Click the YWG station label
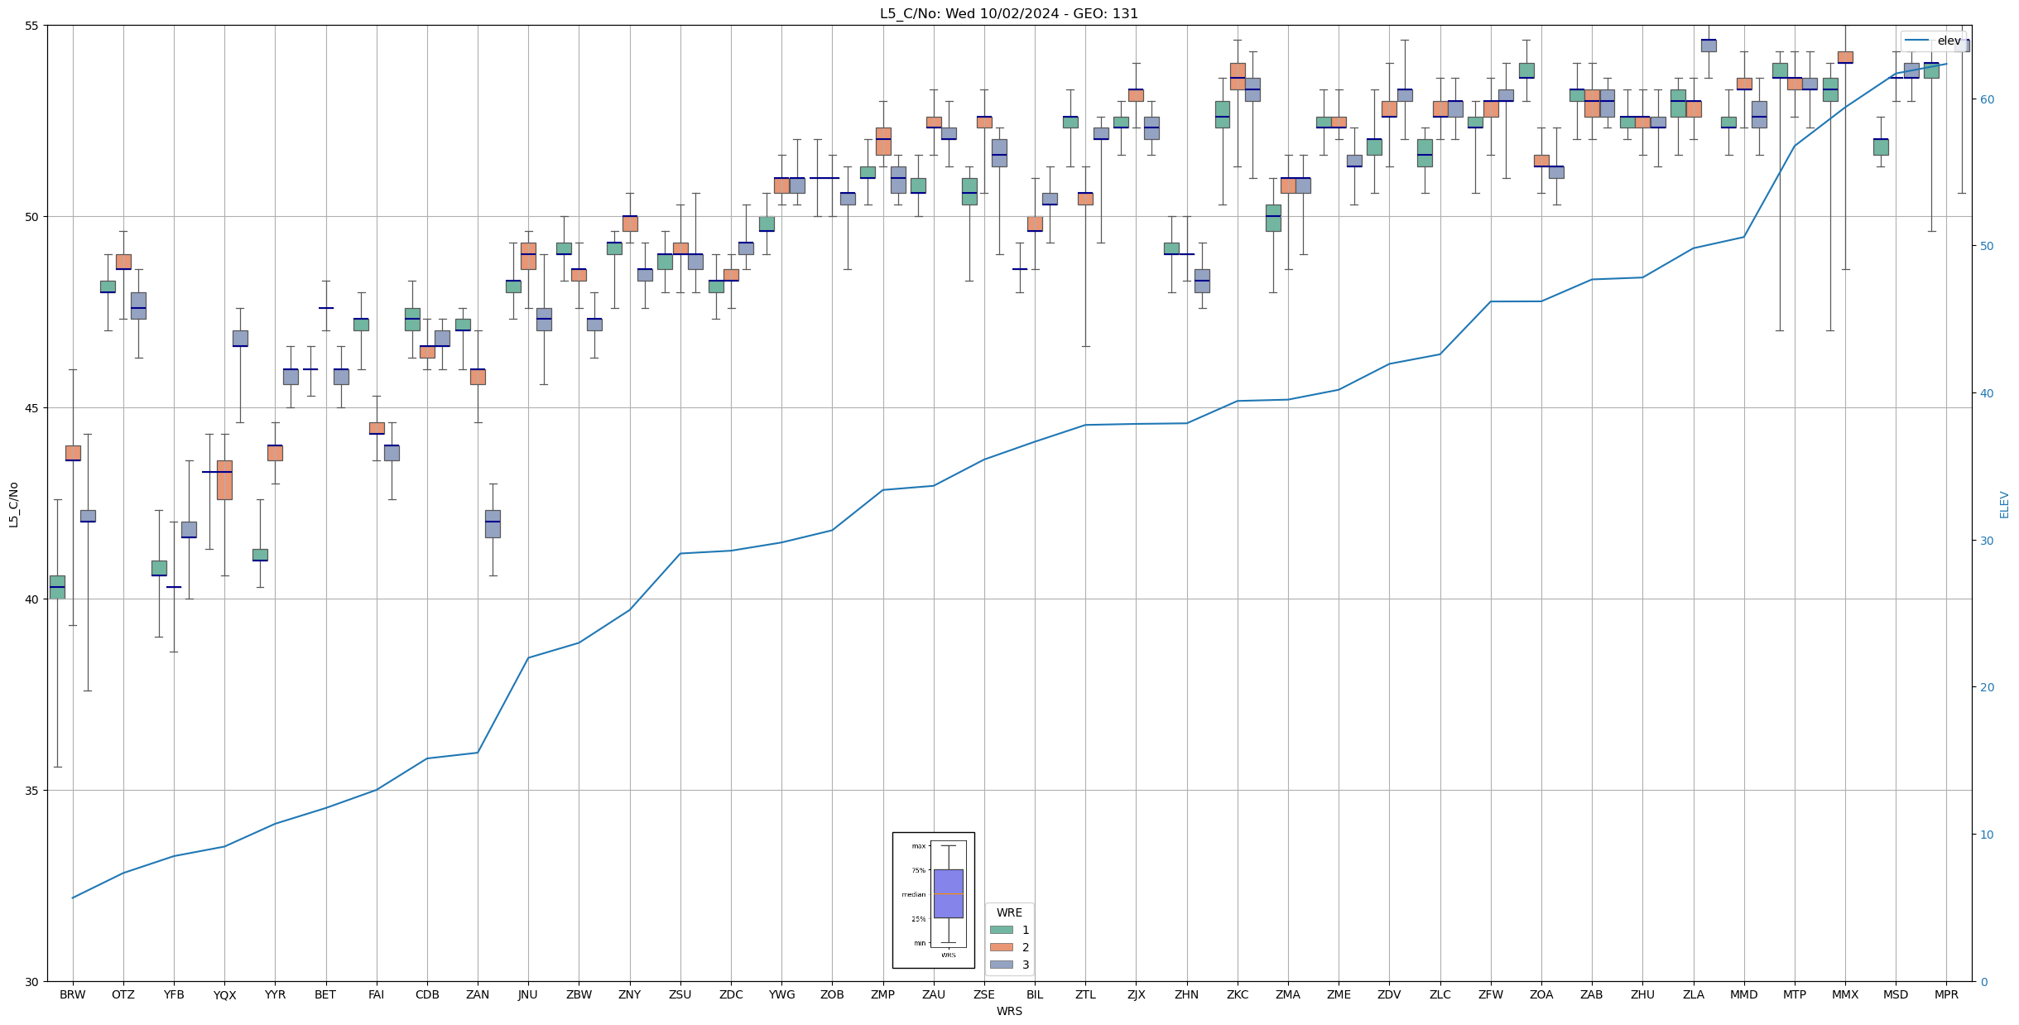2019x1025 pixels. coord(781,994)
